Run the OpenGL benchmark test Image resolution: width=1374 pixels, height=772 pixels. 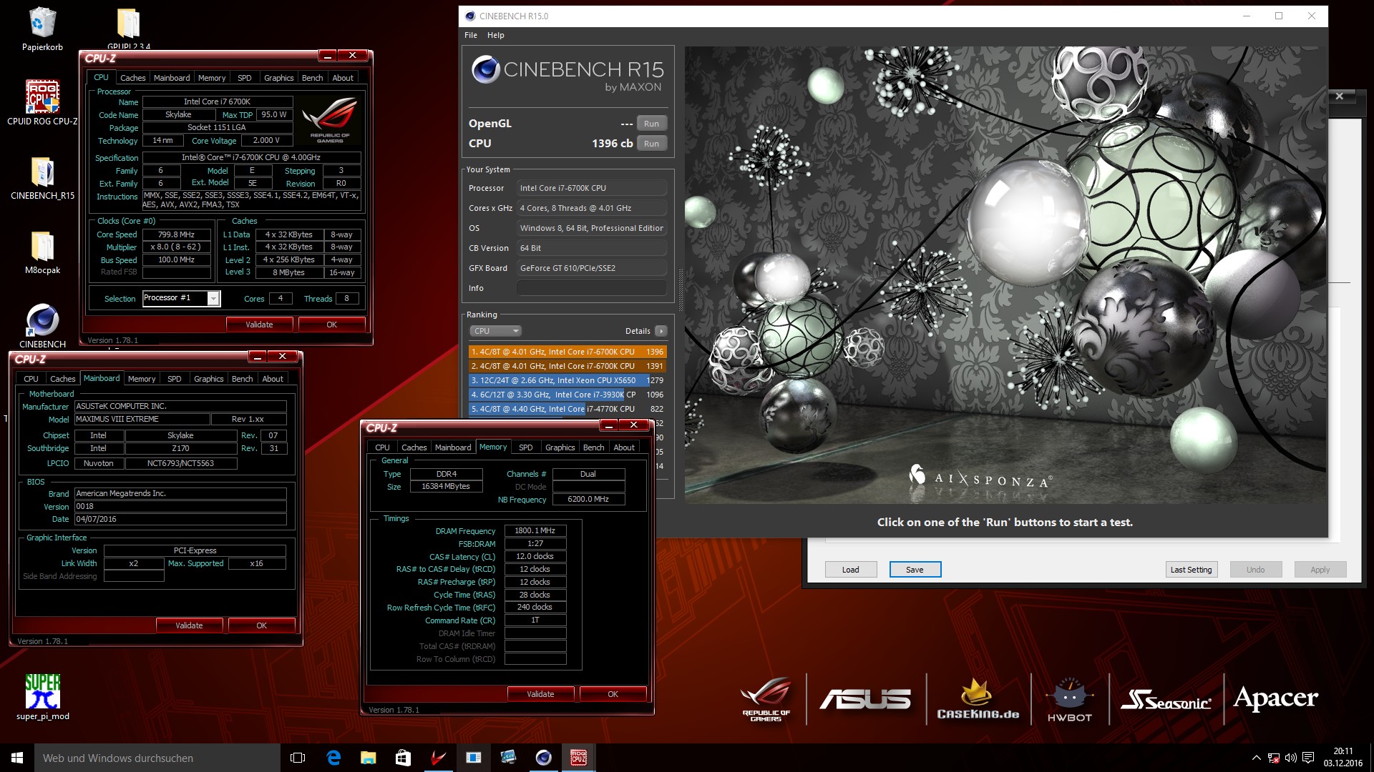[651, 124]
